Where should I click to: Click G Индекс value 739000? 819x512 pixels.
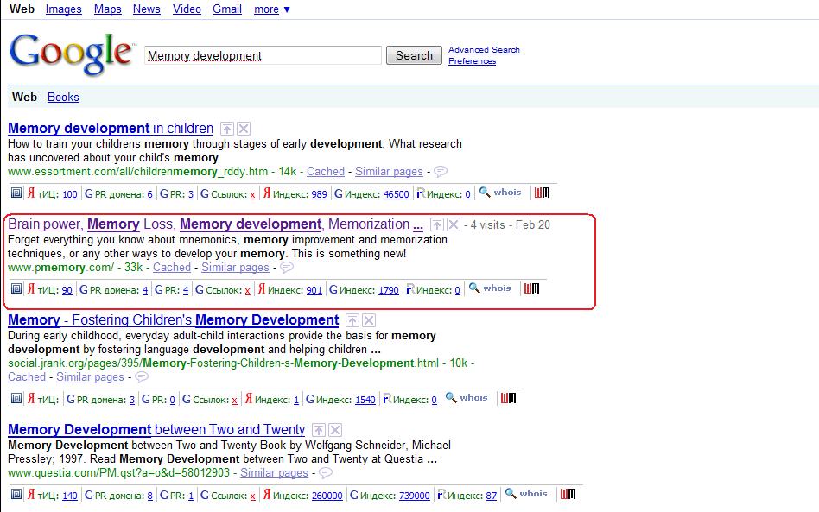(414, 496)
